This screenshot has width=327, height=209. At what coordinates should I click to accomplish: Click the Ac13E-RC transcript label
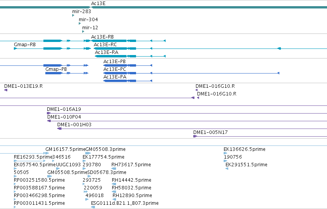coord(105,45)
